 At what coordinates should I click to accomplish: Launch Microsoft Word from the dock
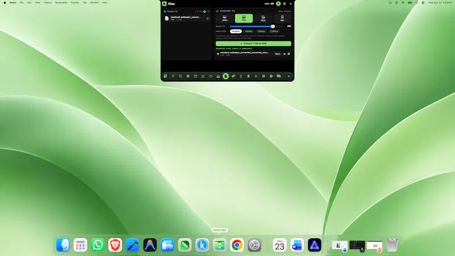coord(297,245)
